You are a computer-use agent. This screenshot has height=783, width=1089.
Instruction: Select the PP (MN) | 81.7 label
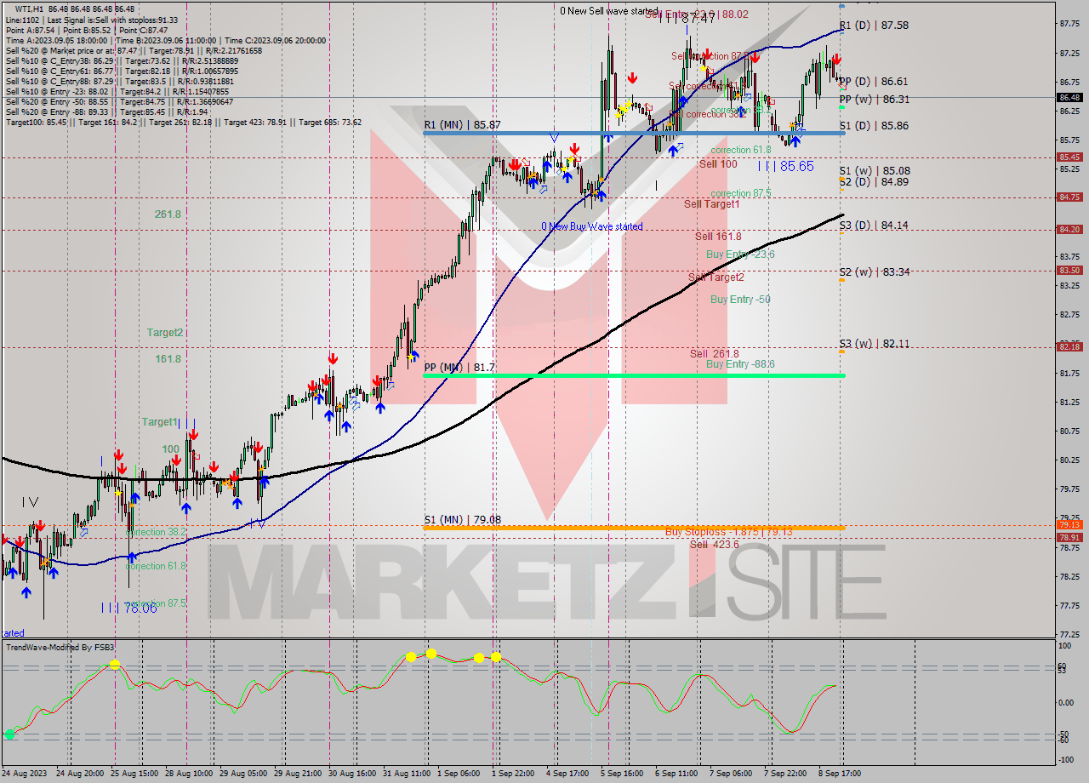click(x=459, y=367)
